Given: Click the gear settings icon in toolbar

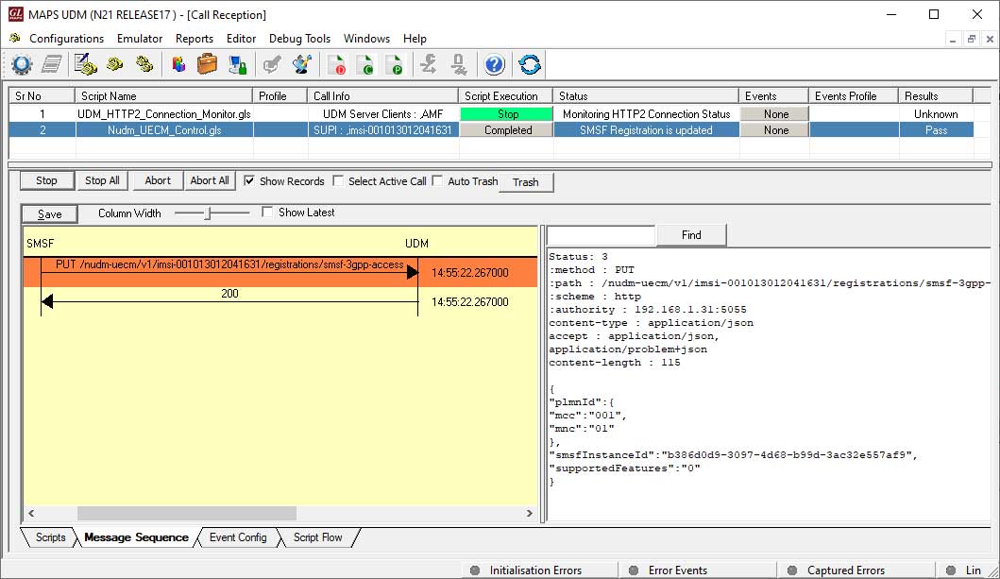Looking at the screenshot, I should 22,64.
